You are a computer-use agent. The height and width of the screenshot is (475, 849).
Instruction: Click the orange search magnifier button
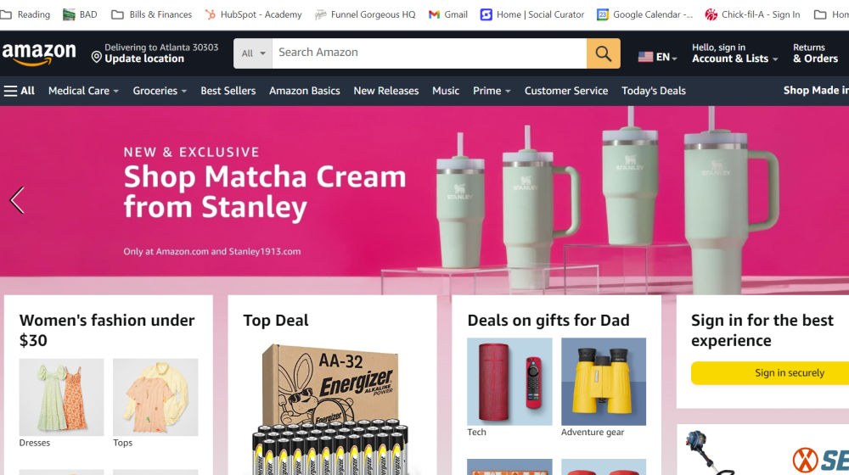[x=603, y=53]
